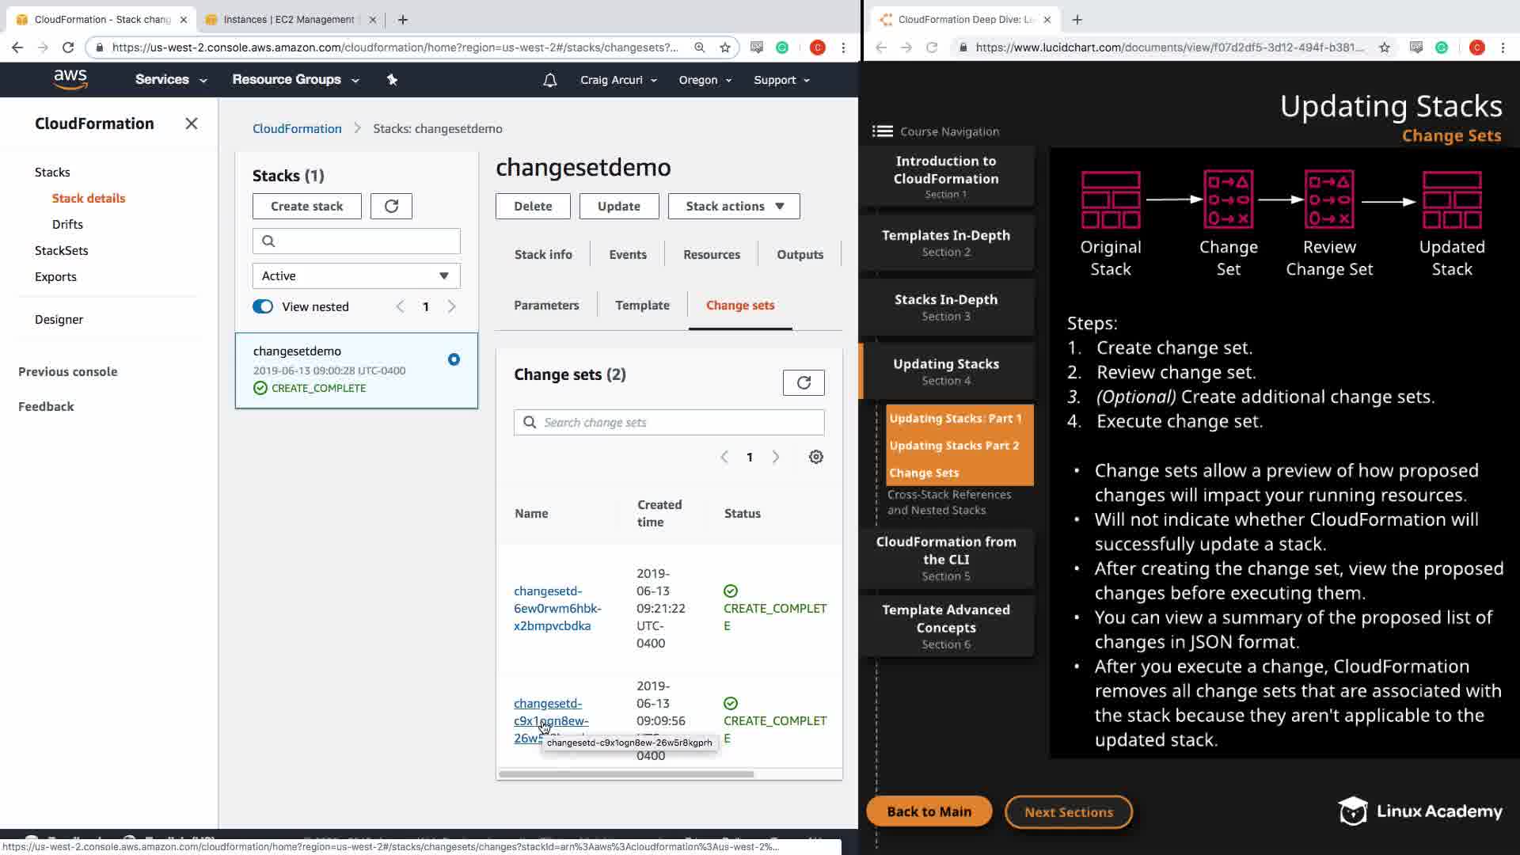Switch to the Events tab
Screen dimensions: 1520x855
627,254
